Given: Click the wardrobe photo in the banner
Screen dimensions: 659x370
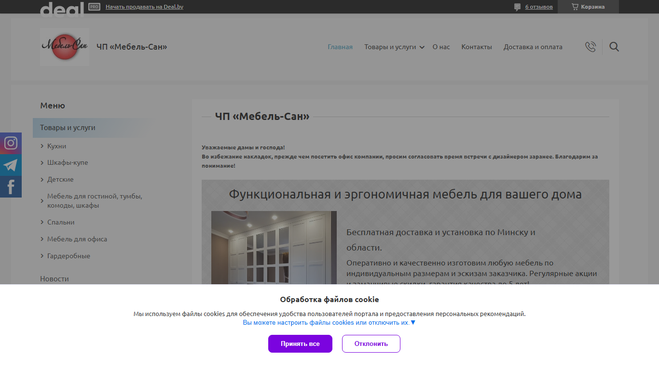Looking at the screenshot, I should tap(274, 248).
